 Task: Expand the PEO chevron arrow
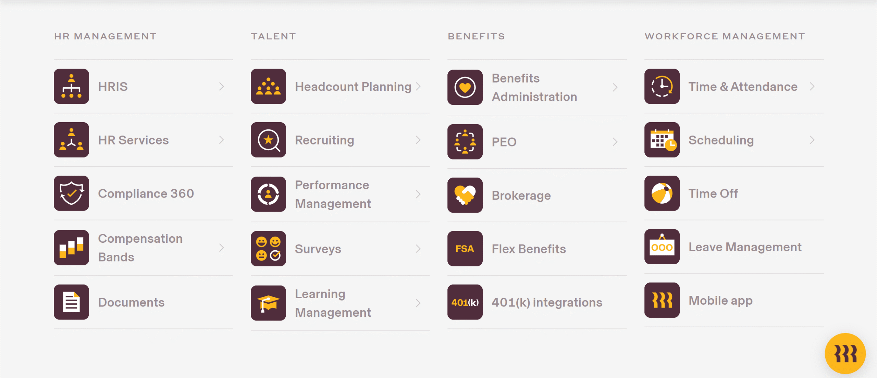[x=615, y=142]
